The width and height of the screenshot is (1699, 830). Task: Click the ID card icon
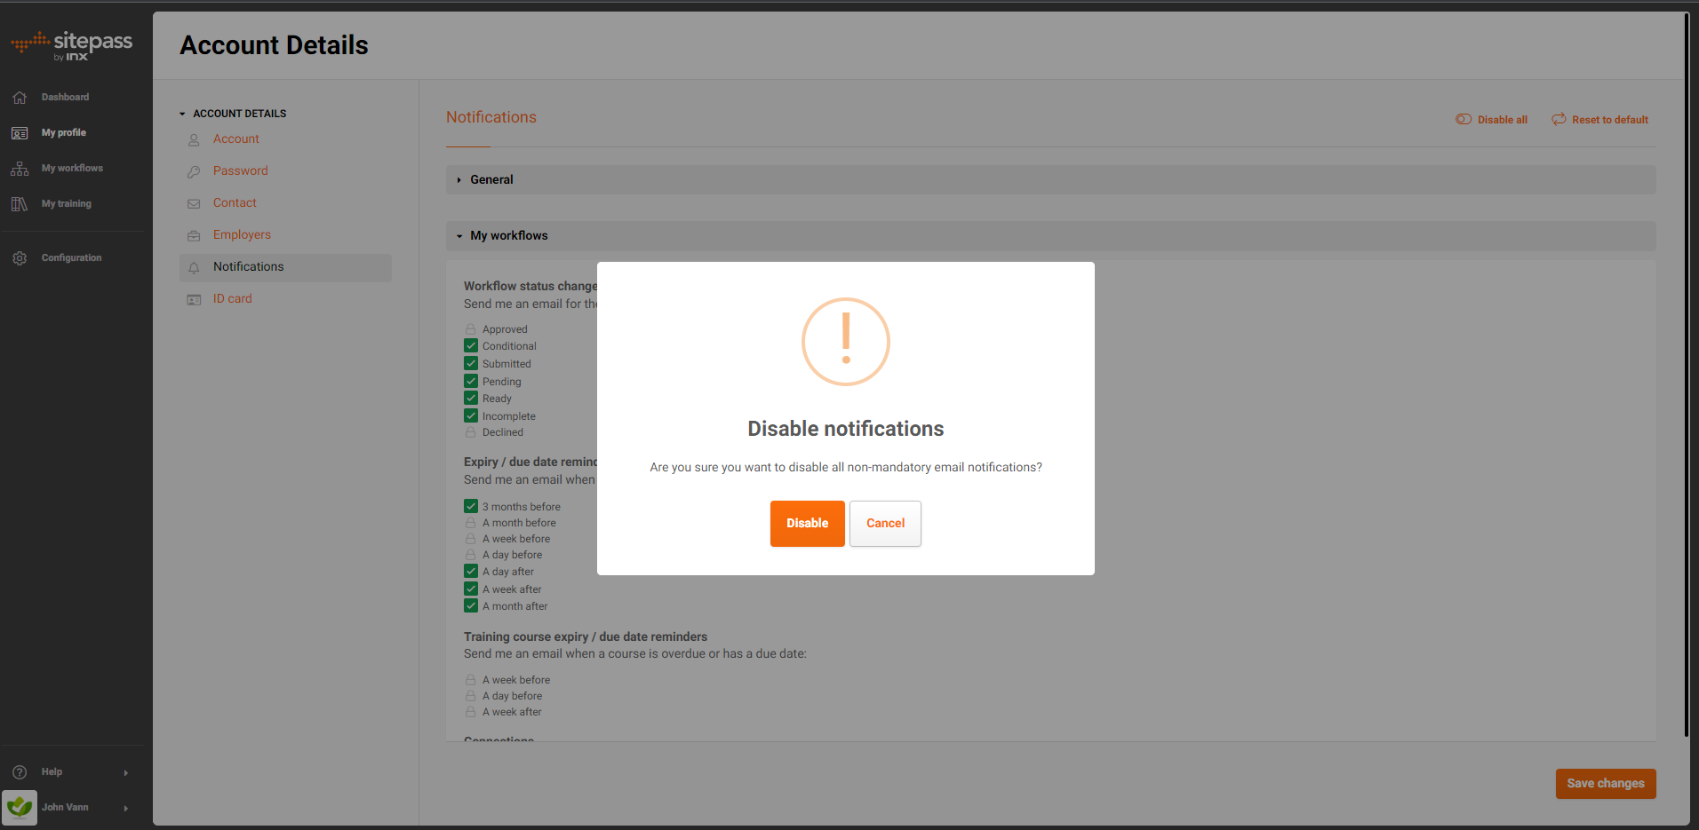(x=194, y=300)
